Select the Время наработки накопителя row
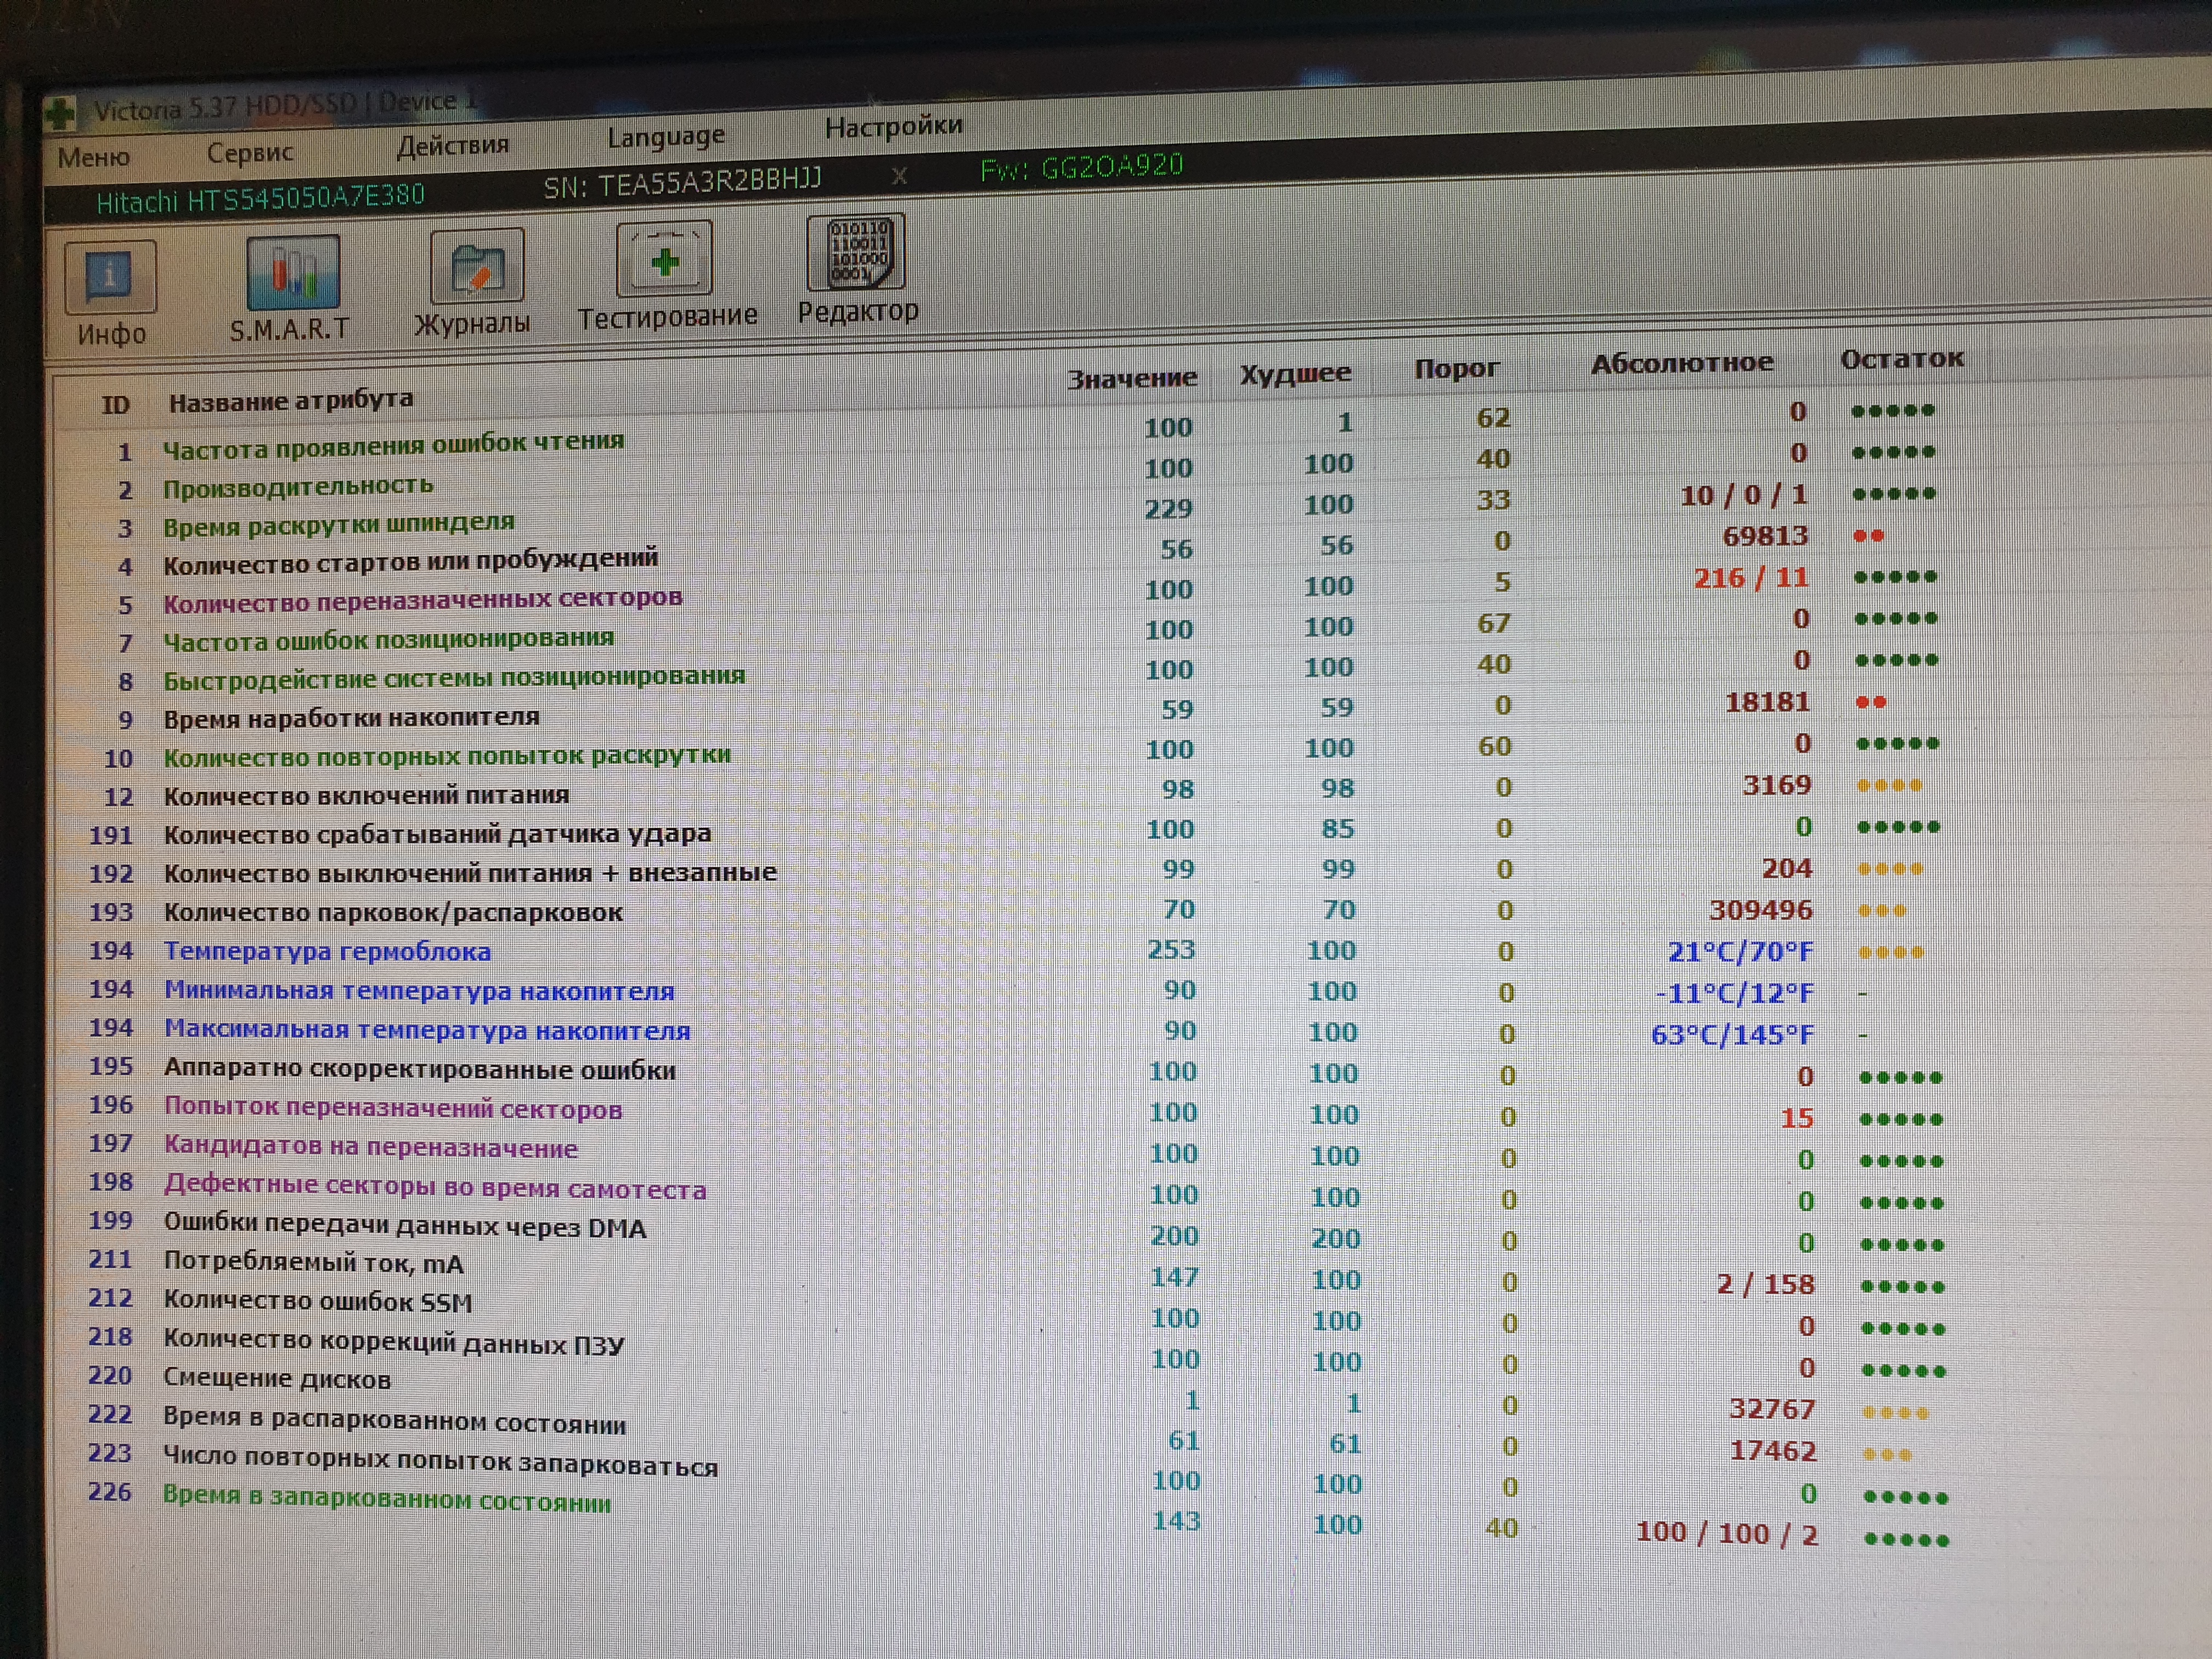The height and width of the screenshot is (1659, 2212). pyautogui.click(x=351, y=718)
